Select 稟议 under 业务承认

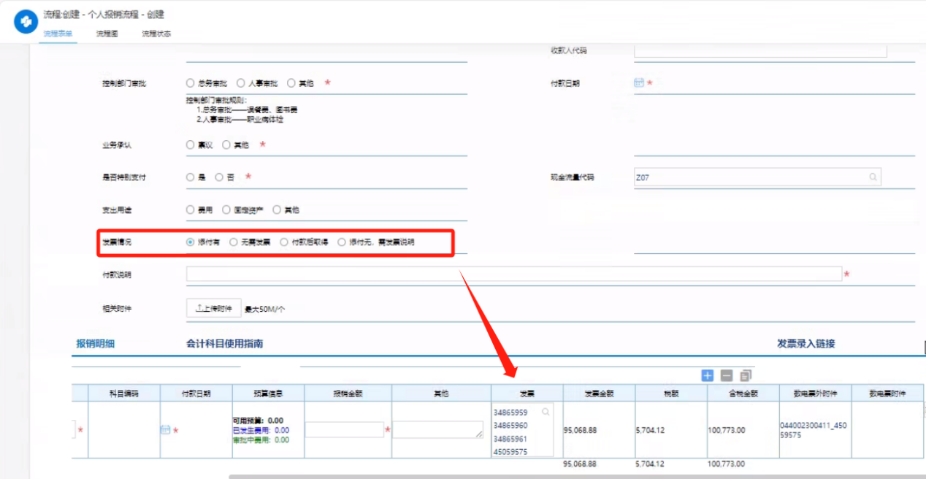(191, 145)
